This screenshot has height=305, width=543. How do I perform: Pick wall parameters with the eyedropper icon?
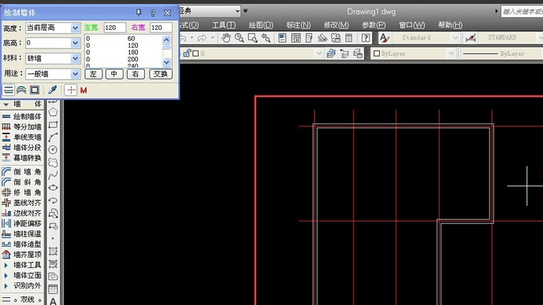click(52, 90)
